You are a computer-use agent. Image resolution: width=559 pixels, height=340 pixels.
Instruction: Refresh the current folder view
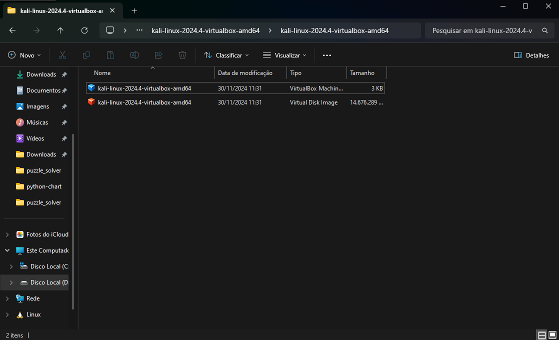[84, 30]
